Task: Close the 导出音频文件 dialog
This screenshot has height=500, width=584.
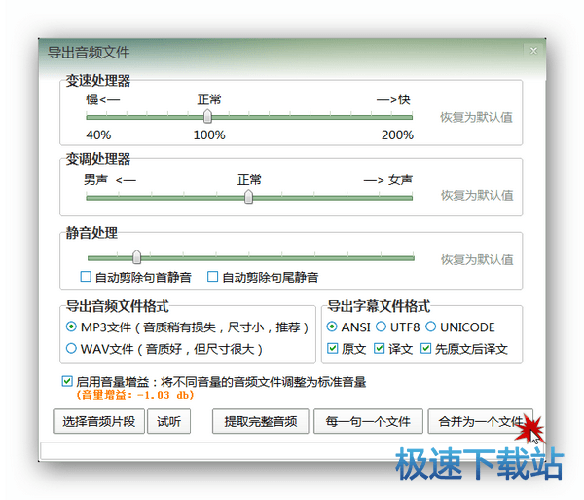Action: tap(533, 51)
